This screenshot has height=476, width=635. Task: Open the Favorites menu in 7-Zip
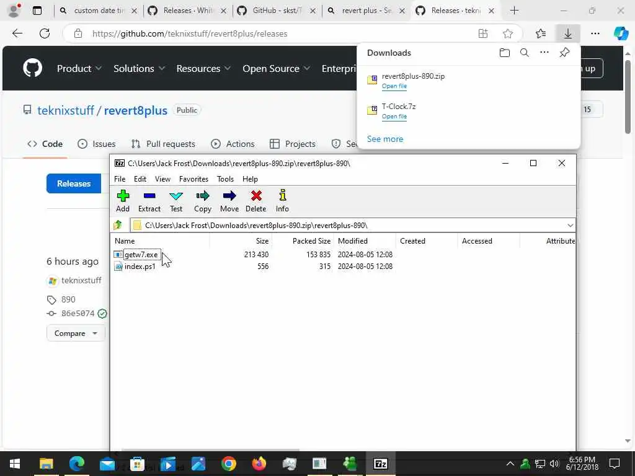(x=193, y=179)
